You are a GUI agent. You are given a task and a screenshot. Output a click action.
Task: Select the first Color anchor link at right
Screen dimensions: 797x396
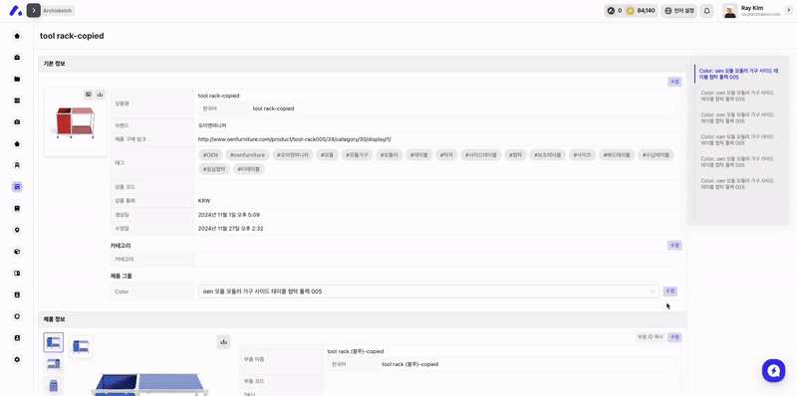click(x=738, y=74)
